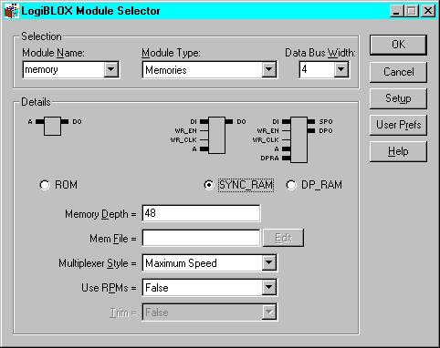
Task: Open the Module Name dropdown arrow
Action: tap(111, 69)
